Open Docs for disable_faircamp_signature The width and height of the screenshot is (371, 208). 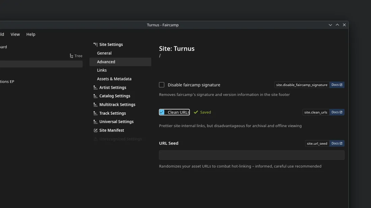pos(337,85)
